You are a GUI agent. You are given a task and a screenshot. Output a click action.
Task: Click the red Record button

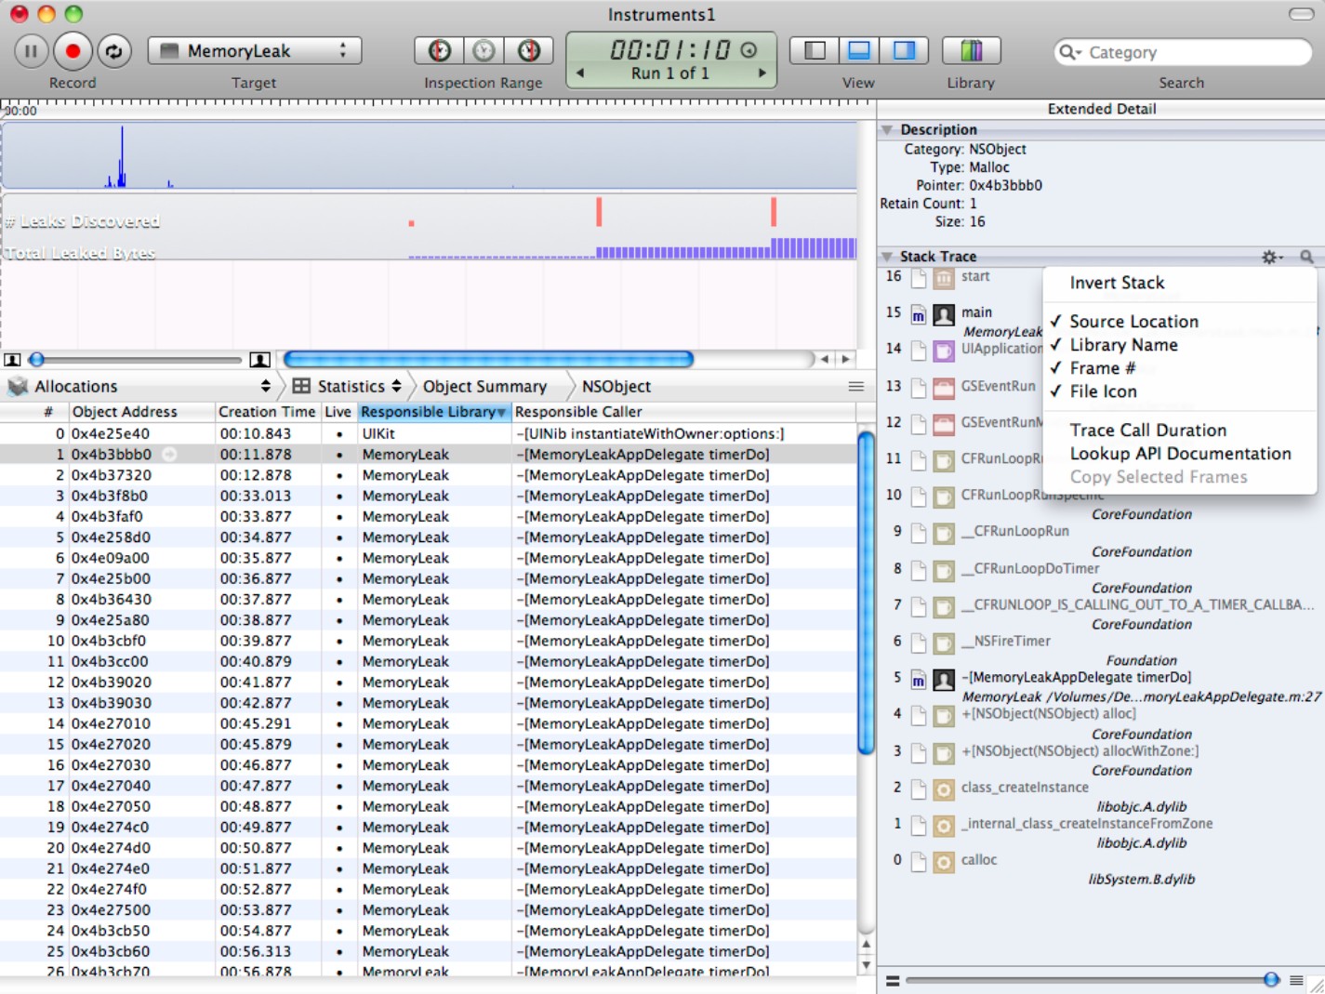pos(73,51)
